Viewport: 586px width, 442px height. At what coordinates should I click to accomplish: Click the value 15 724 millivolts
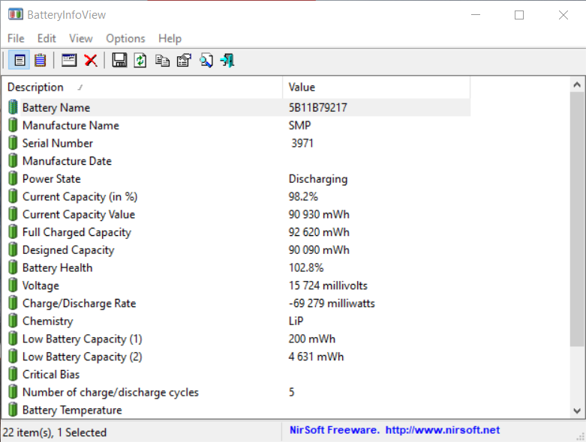pyautogui.click(x=328, y=285)
